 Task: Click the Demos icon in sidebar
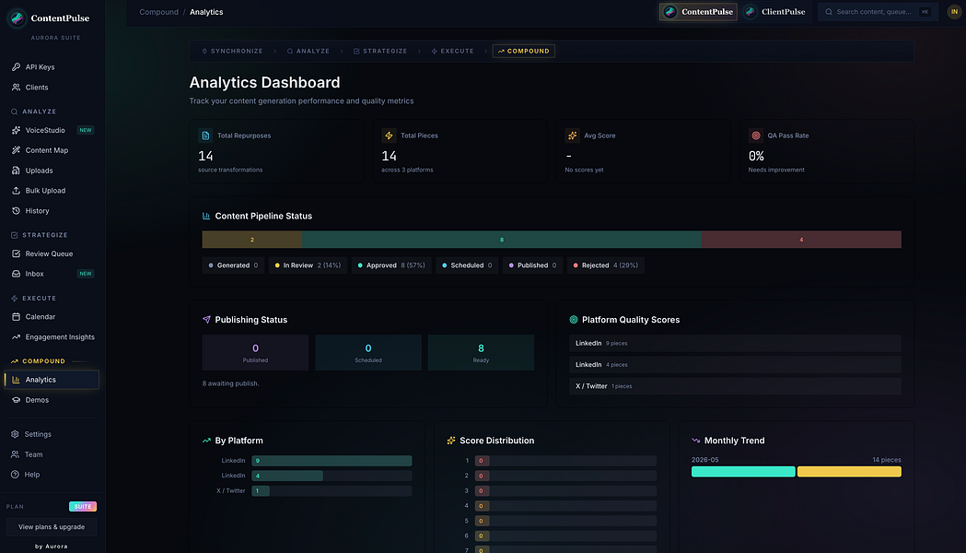point(16,399)
